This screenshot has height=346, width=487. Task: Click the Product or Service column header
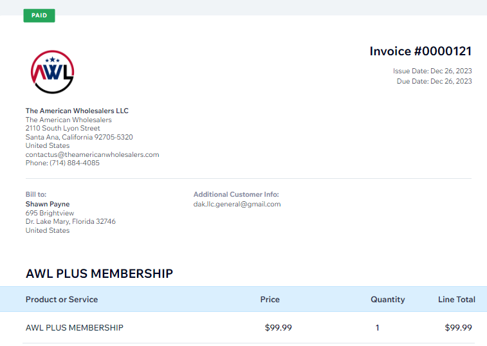pos(62,300)
